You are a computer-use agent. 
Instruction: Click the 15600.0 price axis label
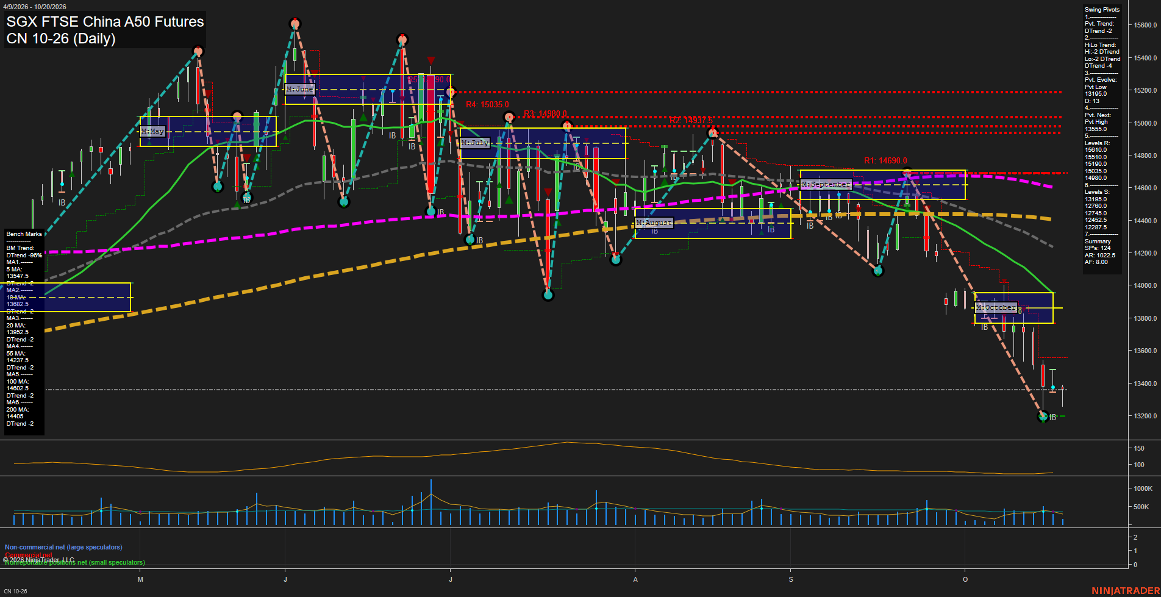click(1145, 26)
